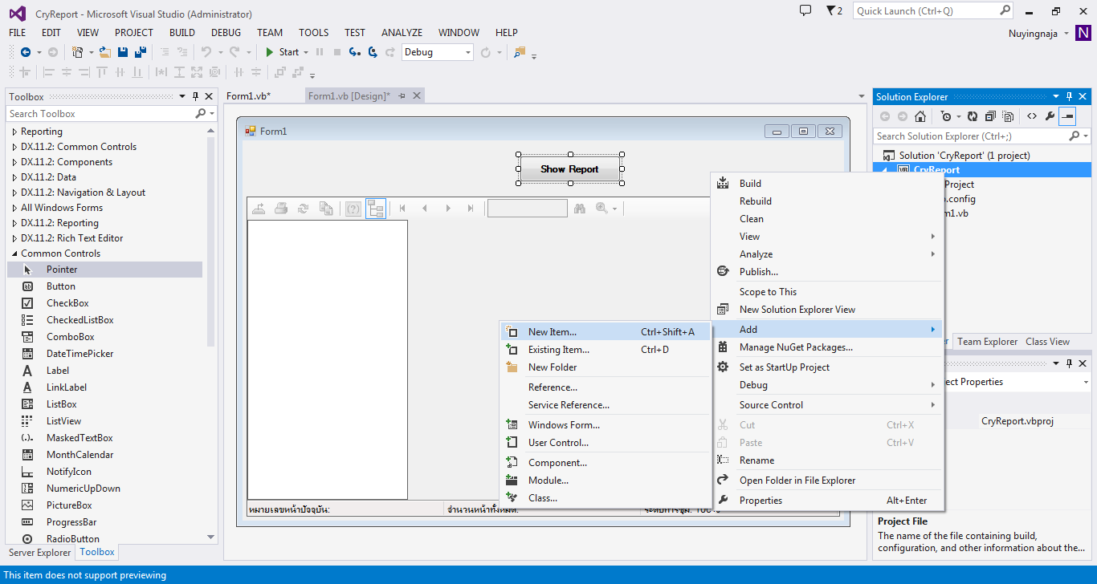Click the binoculars Find icon in the report viewer

tap(580, 209)
